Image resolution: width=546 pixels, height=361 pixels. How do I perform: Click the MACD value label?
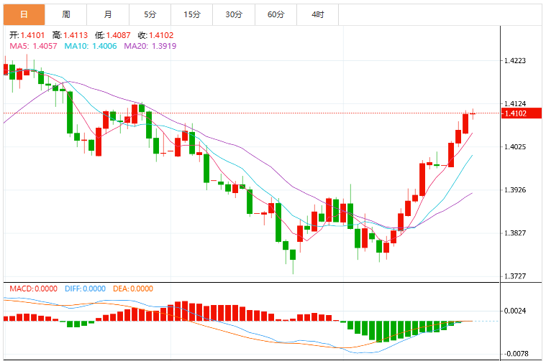(33, 289)
